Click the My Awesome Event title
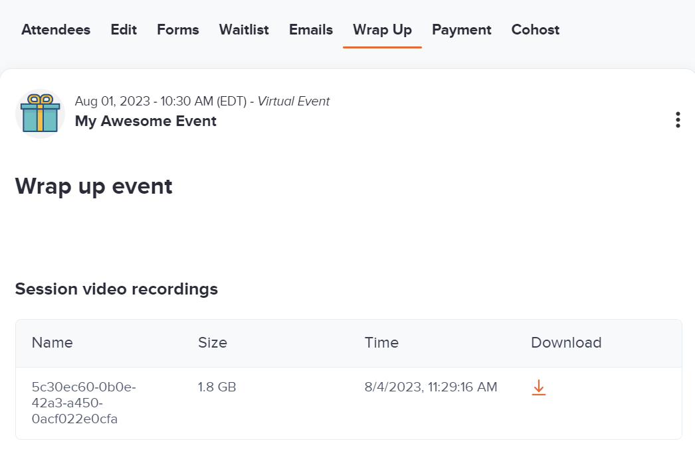 [146, 121]
